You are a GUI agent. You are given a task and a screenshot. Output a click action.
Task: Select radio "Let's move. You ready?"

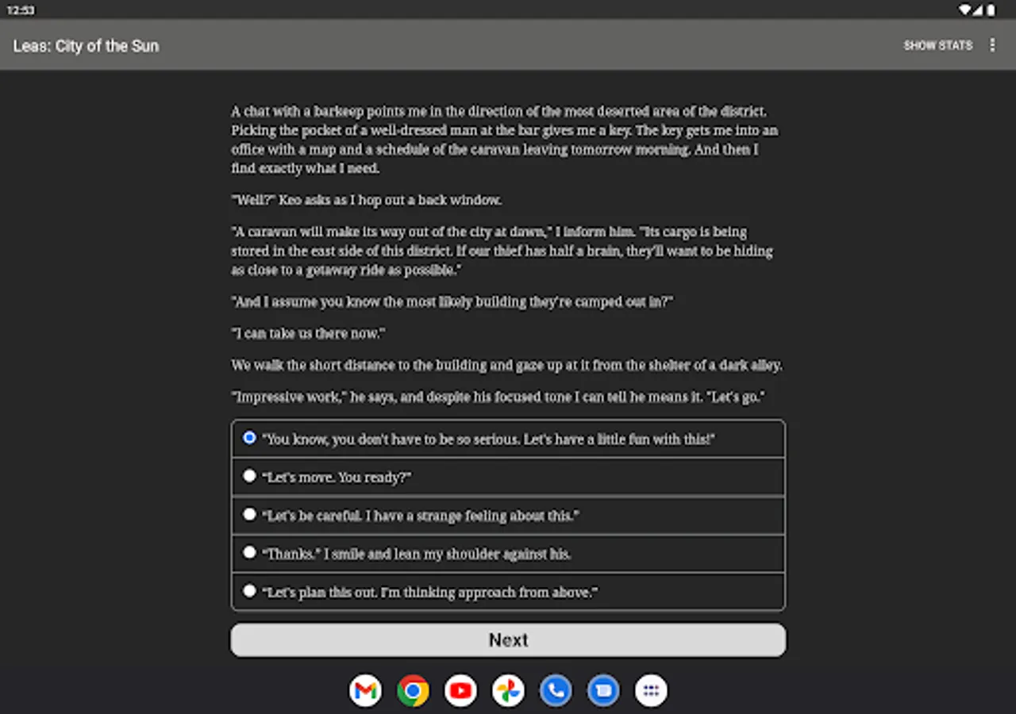point(249,476)
